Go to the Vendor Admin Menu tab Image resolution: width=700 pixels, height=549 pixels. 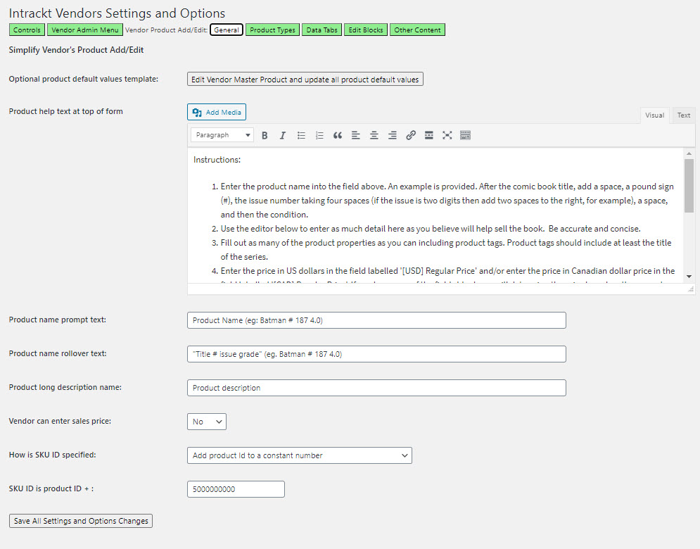[84, 30]
